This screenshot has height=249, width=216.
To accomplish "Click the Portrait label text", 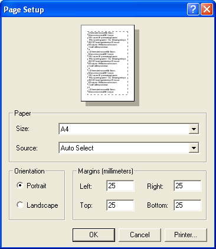I will pyautogui.click(x=37, y=186).
